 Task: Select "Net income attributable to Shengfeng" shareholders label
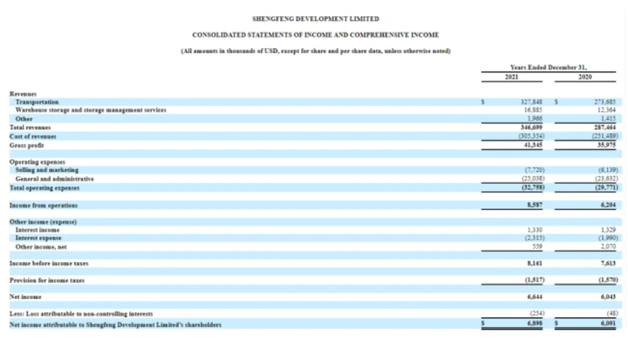[x=115, y=325]
